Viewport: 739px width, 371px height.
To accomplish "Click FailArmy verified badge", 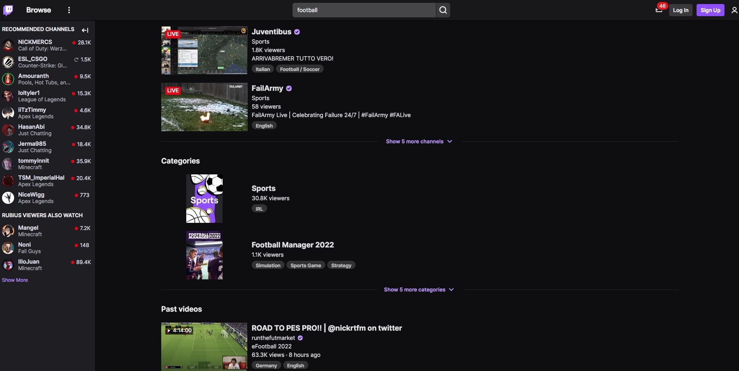I will [x=289, y=88].
